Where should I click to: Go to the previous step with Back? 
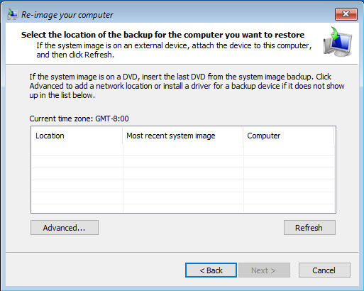(211, 270)
